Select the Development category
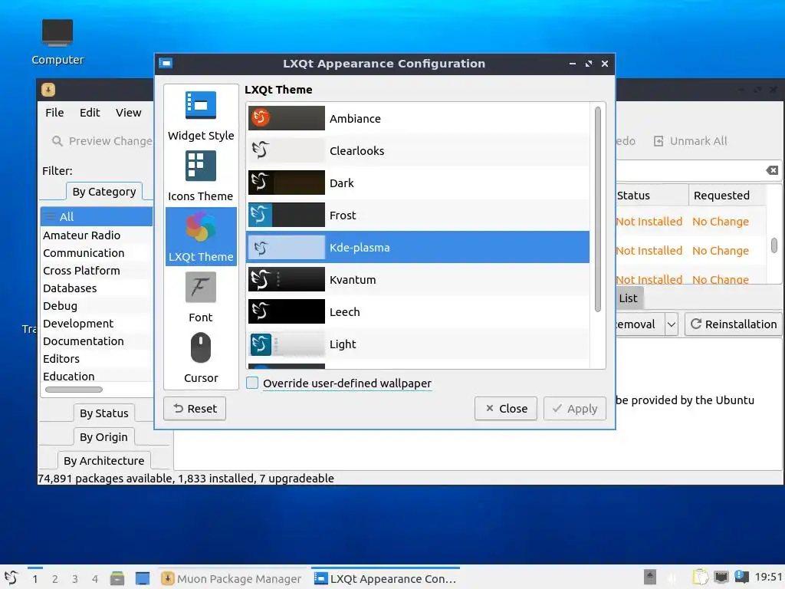Screen dimensions: 785x589 click(97, 324)
